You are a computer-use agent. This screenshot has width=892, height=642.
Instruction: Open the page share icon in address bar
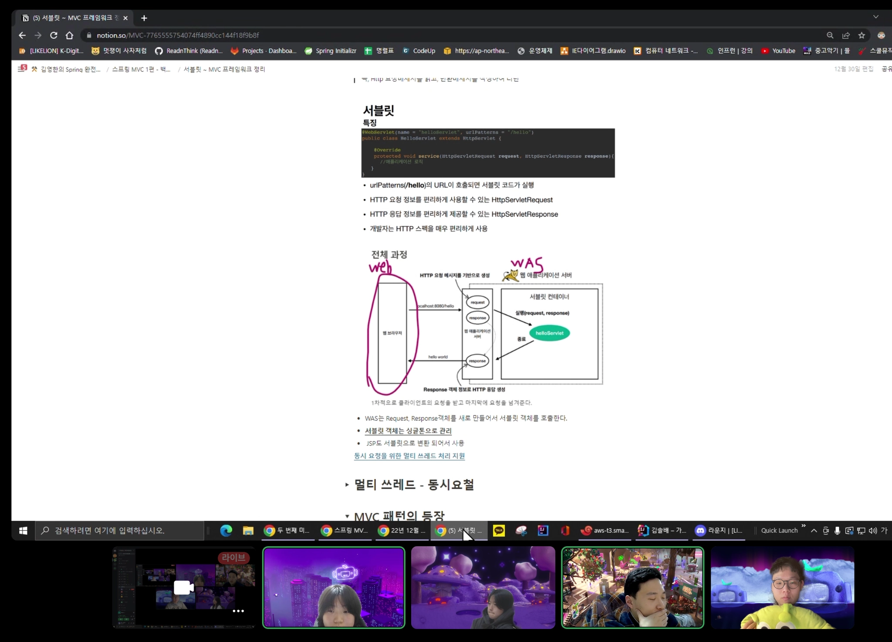point(846,35)
